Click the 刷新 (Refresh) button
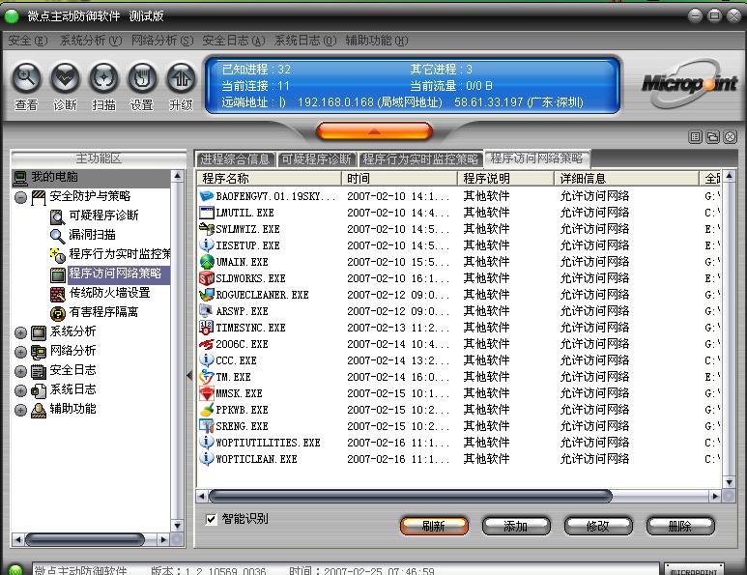The width and height of the screenshot is (747, 575). tap(434, 527)
